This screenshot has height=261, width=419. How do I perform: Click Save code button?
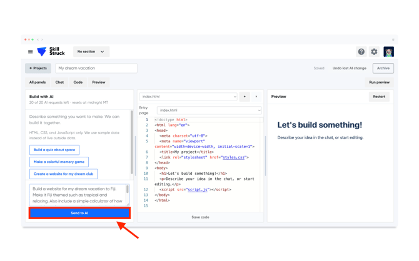(200, 217)
